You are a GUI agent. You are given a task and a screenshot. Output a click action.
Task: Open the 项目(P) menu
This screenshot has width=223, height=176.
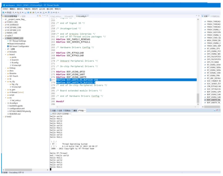pyautogui.click(x=35, y=9)
